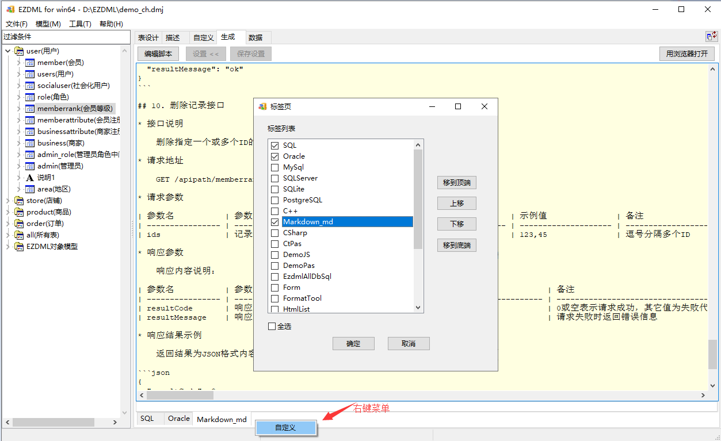Expand the users(用户) table node
This screenshot has width=721, height=441.
point(19,74)
